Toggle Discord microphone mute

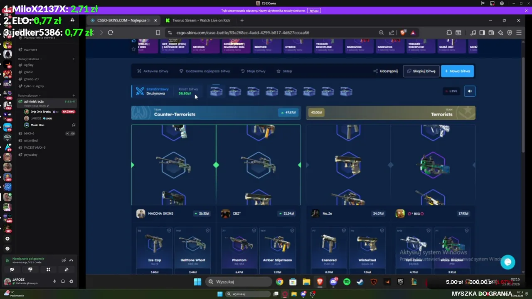pyautogui.click(x=54, y=282)
